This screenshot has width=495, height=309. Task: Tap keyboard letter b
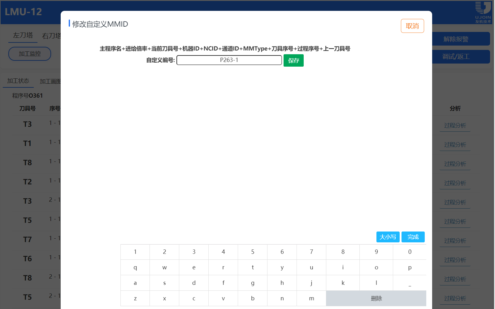(x=253, y=298)
